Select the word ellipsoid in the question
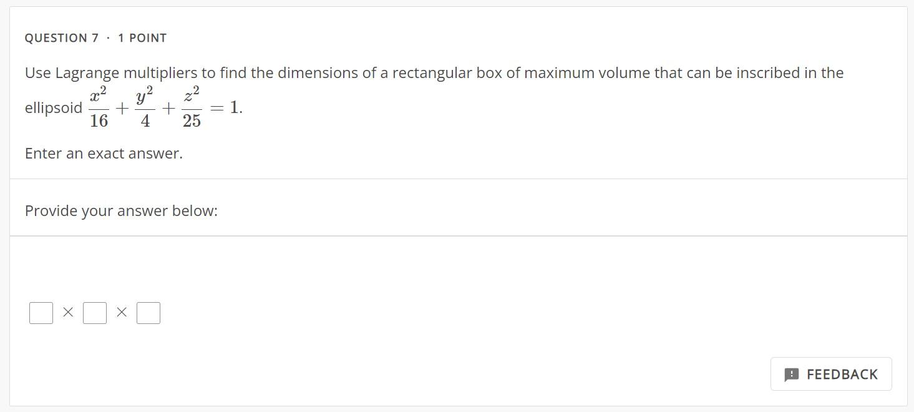914x412 pixels. pos(53,107)
